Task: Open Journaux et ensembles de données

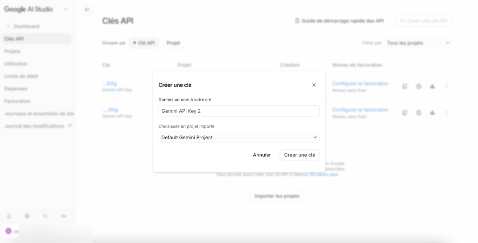Action: [x=39, y=114]
